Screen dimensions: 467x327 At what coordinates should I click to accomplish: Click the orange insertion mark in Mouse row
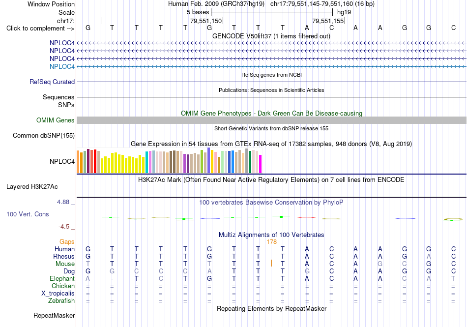(271, 263)
